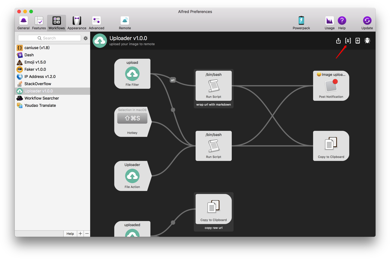Select Copy to Clipboard node labeled copy raw url
Image resolution: width=390 pixels, height=259 pixels.
pos(214,209)
